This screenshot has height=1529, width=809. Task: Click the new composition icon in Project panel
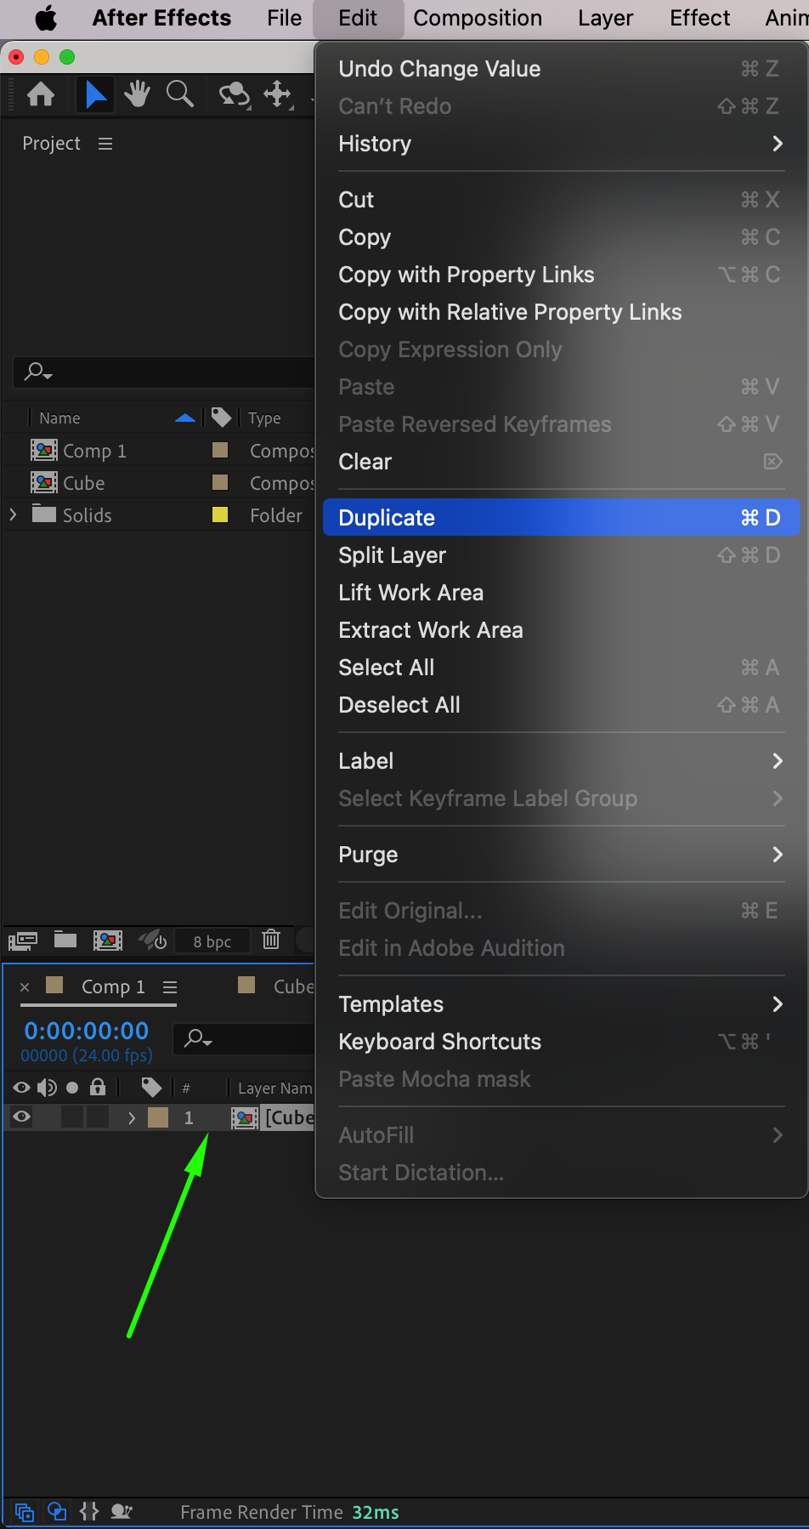click(x=108, y=940)
